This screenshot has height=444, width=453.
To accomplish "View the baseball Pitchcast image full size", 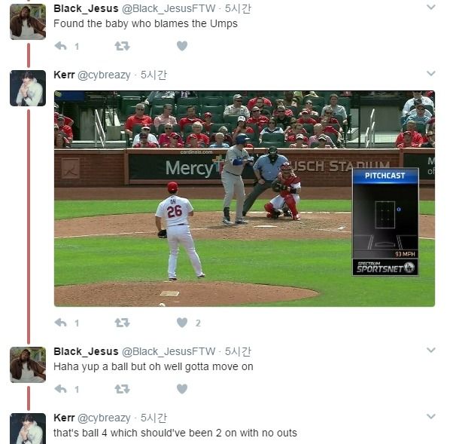I will click(x=245, y=198).
